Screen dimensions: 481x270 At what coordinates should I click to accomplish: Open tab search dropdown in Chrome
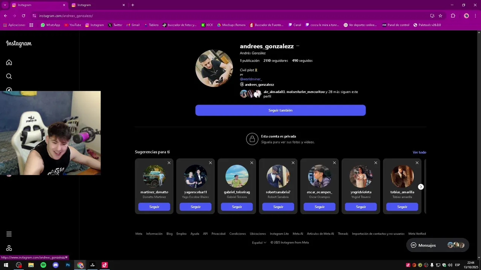(x=5, y=5)
